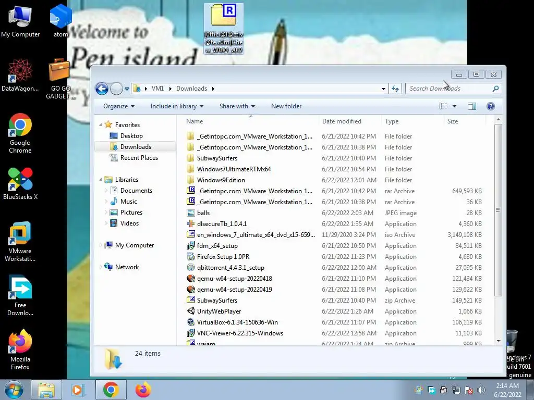Screen dimensions: 534x400
Task: Switch to Firefox in the taskbar
Action: coord(143,390)
